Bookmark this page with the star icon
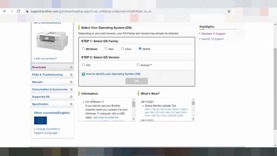Viewport: 277px width, 156px height. pos(229,11)
